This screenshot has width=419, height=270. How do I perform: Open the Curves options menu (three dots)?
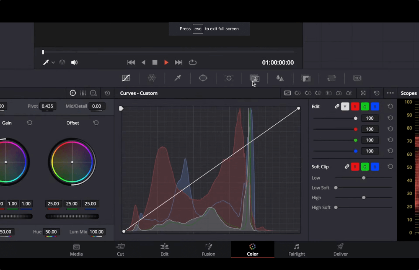click(x=390, y=93)
